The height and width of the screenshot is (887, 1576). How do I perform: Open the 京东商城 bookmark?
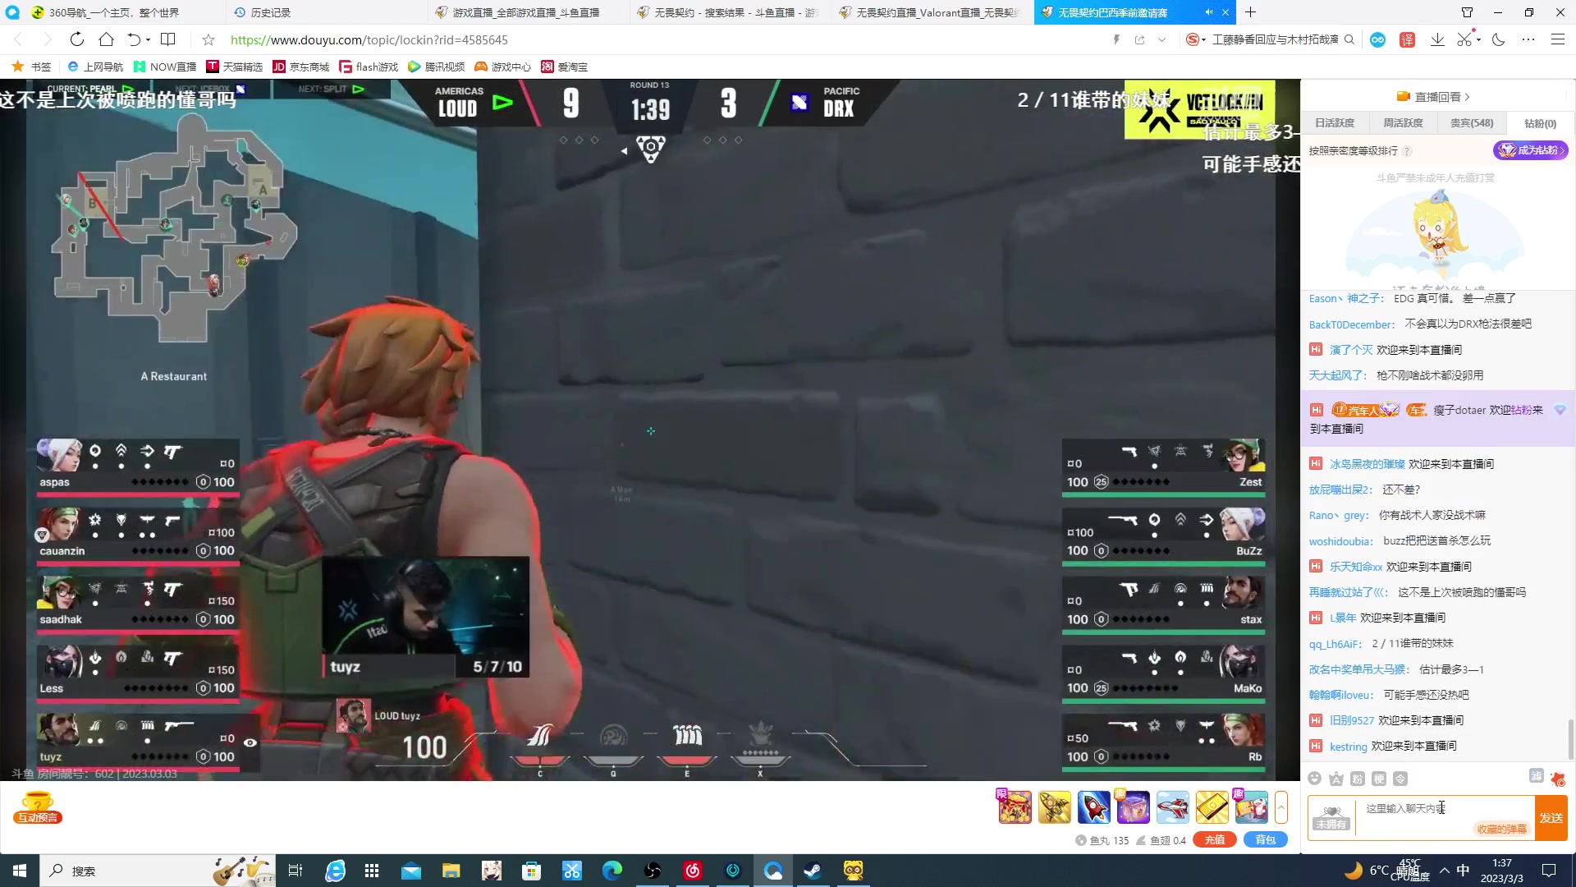point(300,67)
